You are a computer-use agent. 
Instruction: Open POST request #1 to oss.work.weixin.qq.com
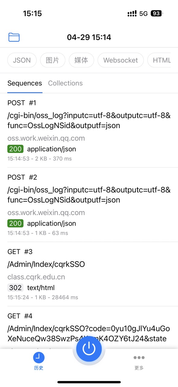click(x=89, y=130)
